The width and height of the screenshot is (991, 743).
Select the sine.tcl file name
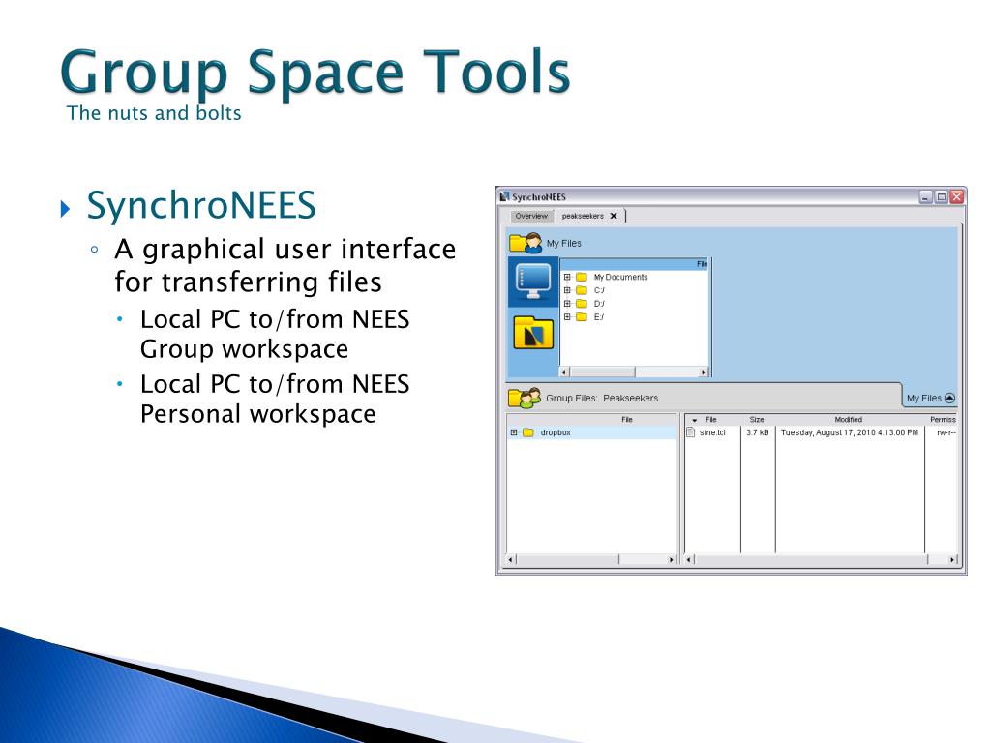tap(713, 432)
